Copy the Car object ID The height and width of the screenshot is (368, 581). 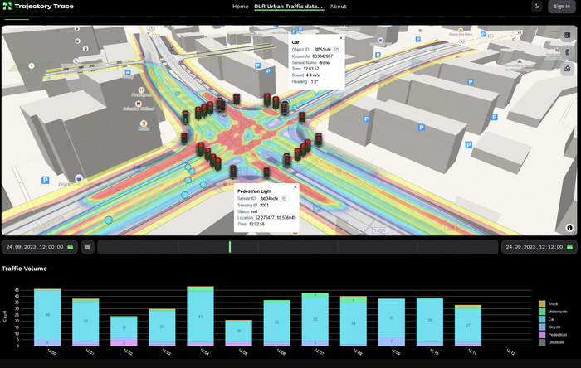click(337, 50)
